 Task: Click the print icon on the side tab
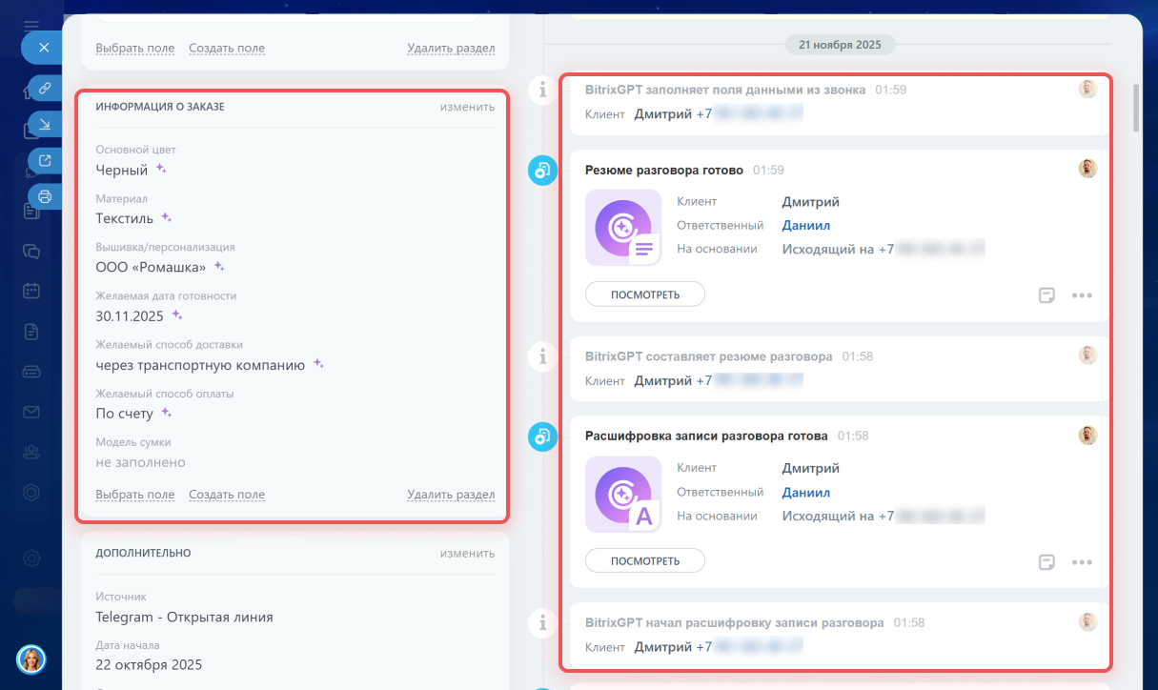click(x=44, y=197)
